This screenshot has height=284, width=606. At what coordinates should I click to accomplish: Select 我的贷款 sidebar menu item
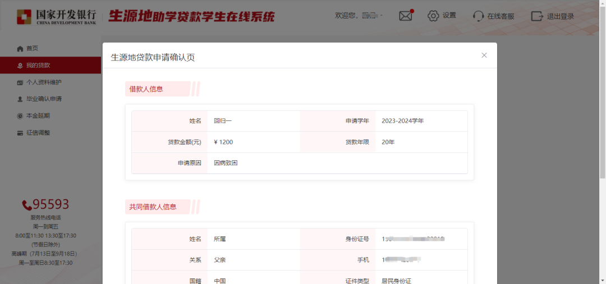coord(38,66)
